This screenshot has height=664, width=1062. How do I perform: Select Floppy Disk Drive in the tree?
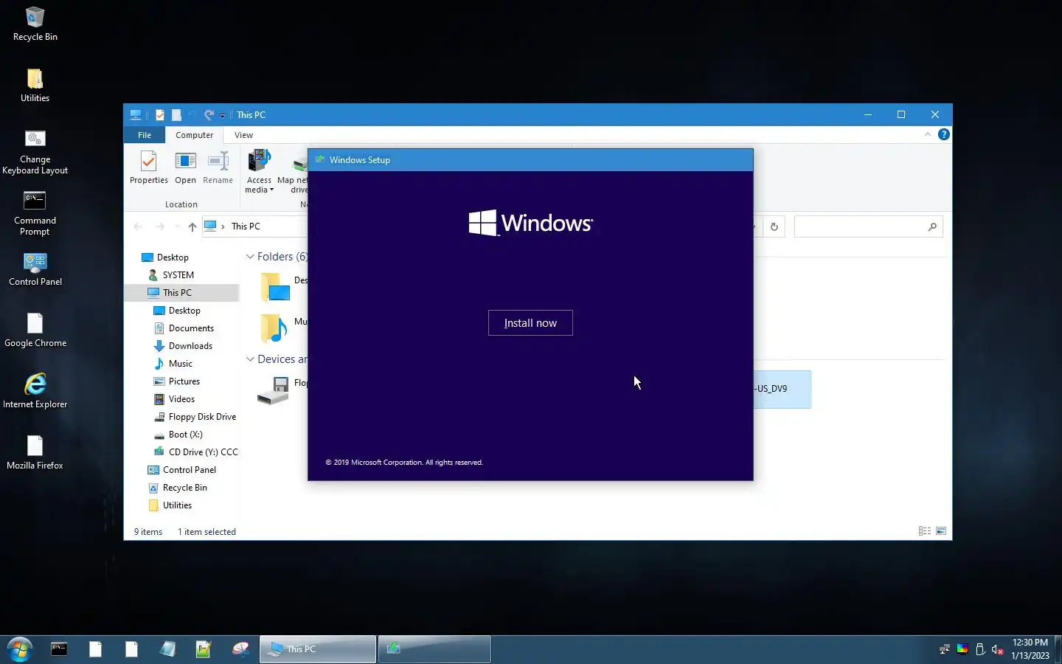[x=202, y=417]
